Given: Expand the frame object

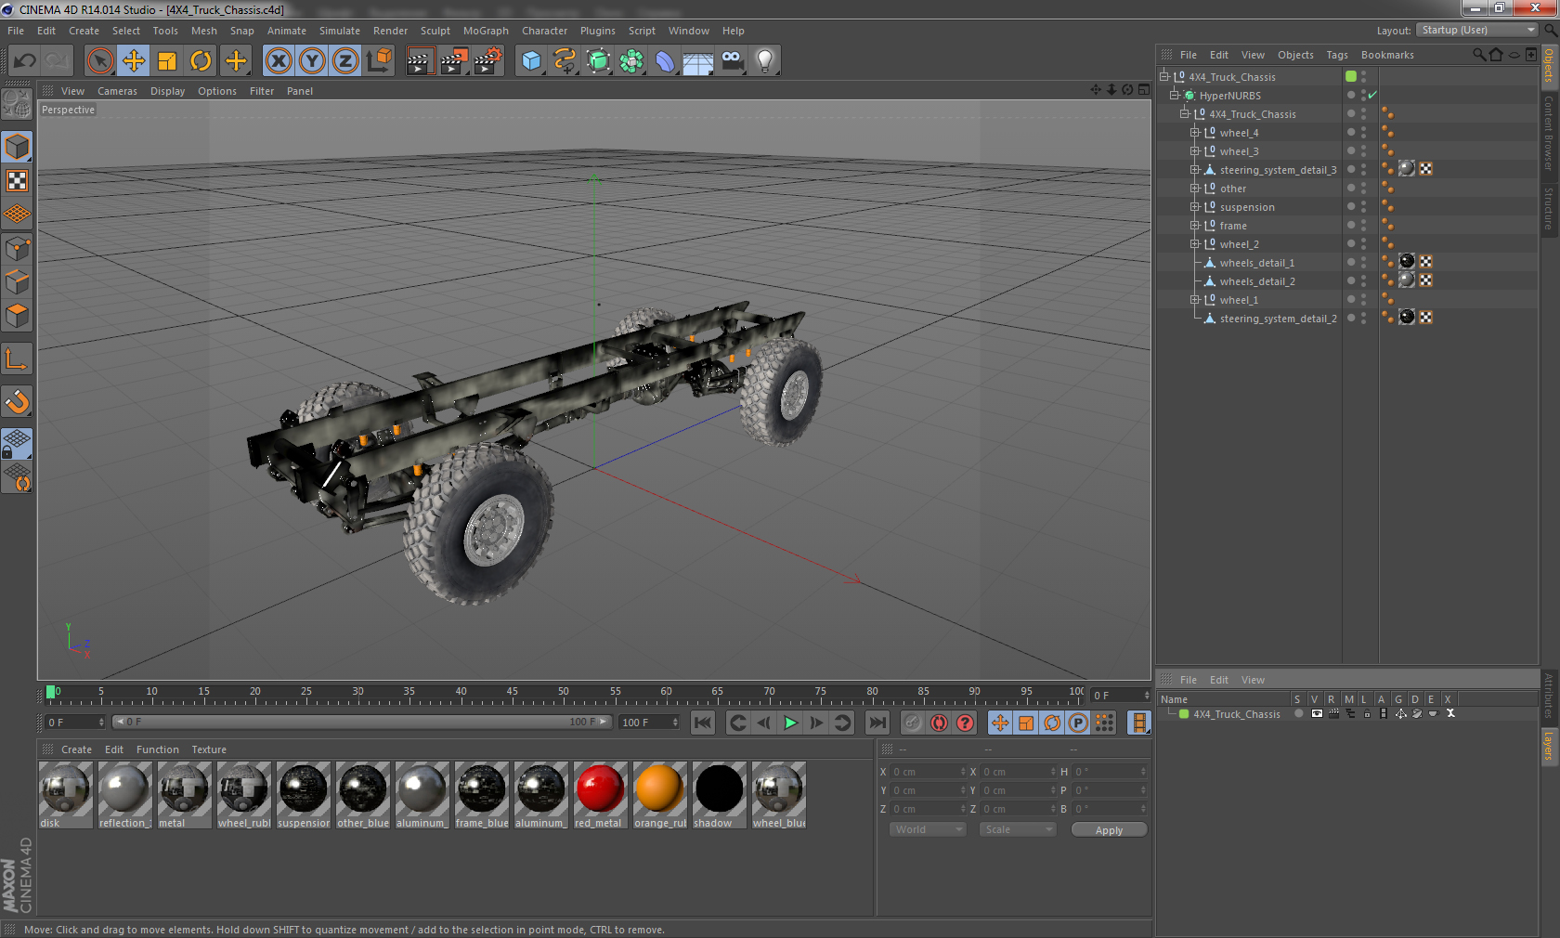Looking at the screenshot, I should tap(1195, 225).
